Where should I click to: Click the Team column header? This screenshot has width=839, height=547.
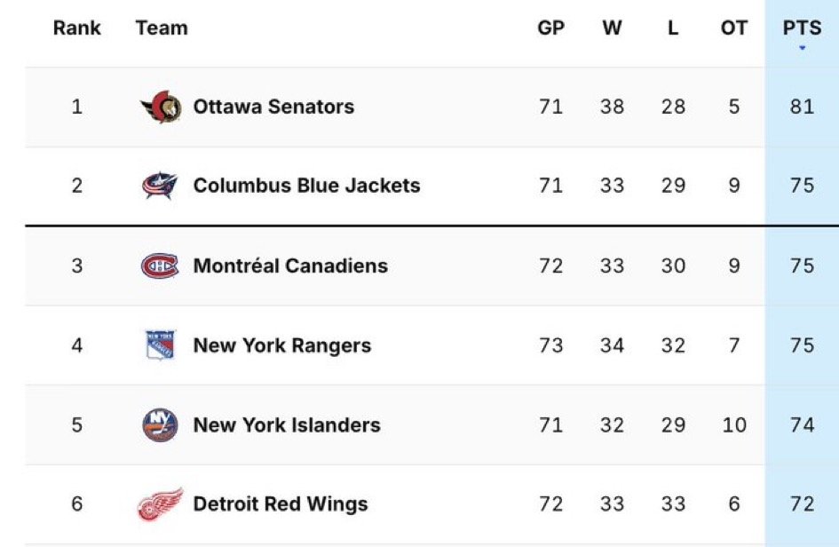pos(162,28)
